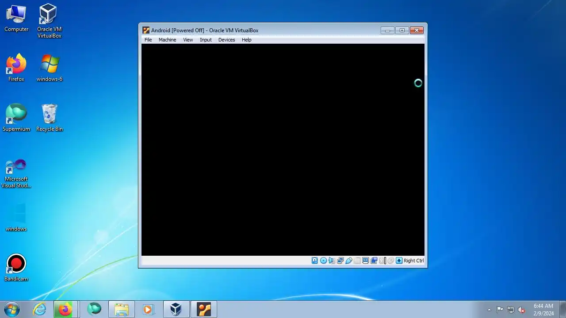Viewport: 566px width, 318px height.
Task: Minimize the Android VirtualBox window
Action: [x=387, y=30]
